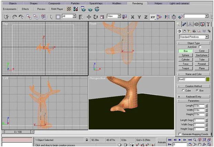Choose the Rectangular Selection Region icon
This screenshot has height=147, width=214.
click(58, 17)
